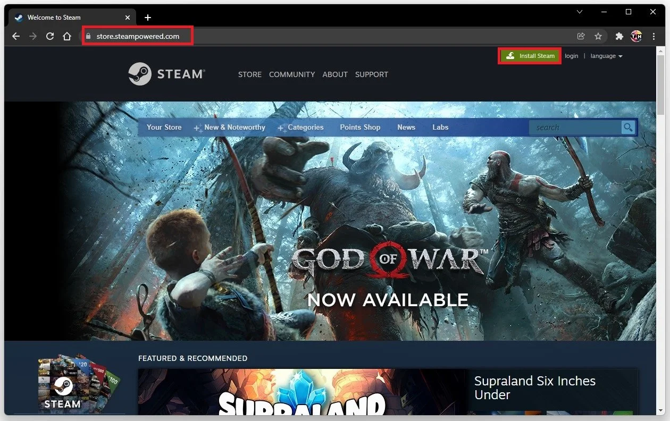
Task: Click into the store search field
Action: pyautogui.click(x=575, y=128)
